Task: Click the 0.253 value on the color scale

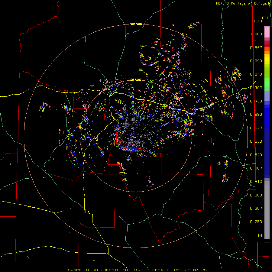Action: (256, 222)
